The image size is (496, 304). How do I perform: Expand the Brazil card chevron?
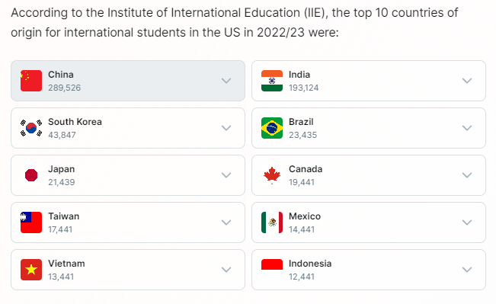(x=467, y=128)
